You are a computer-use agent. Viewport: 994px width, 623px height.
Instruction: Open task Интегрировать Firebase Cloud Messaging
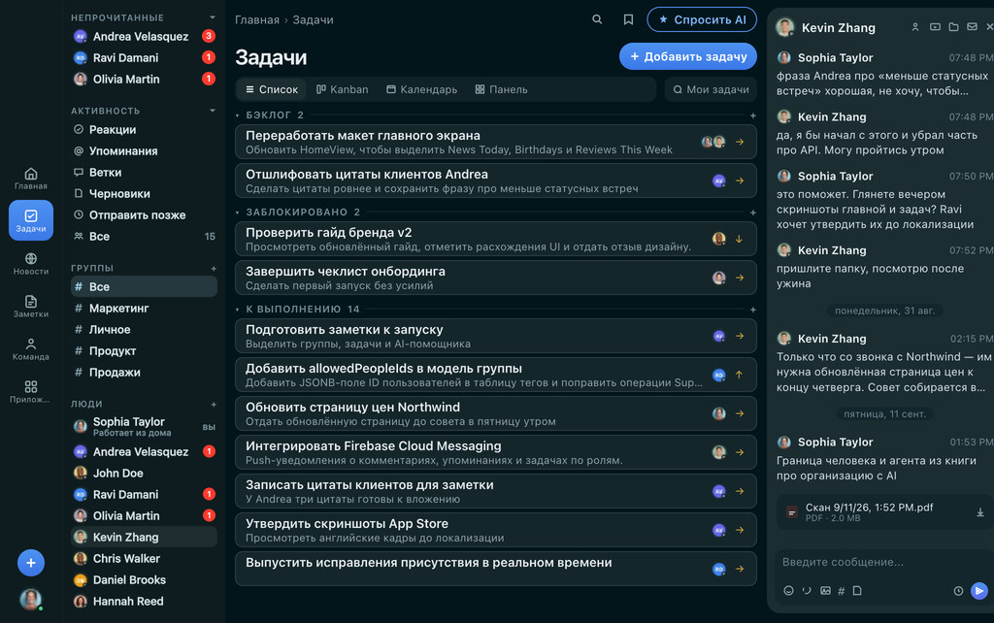tap(496, 452)
